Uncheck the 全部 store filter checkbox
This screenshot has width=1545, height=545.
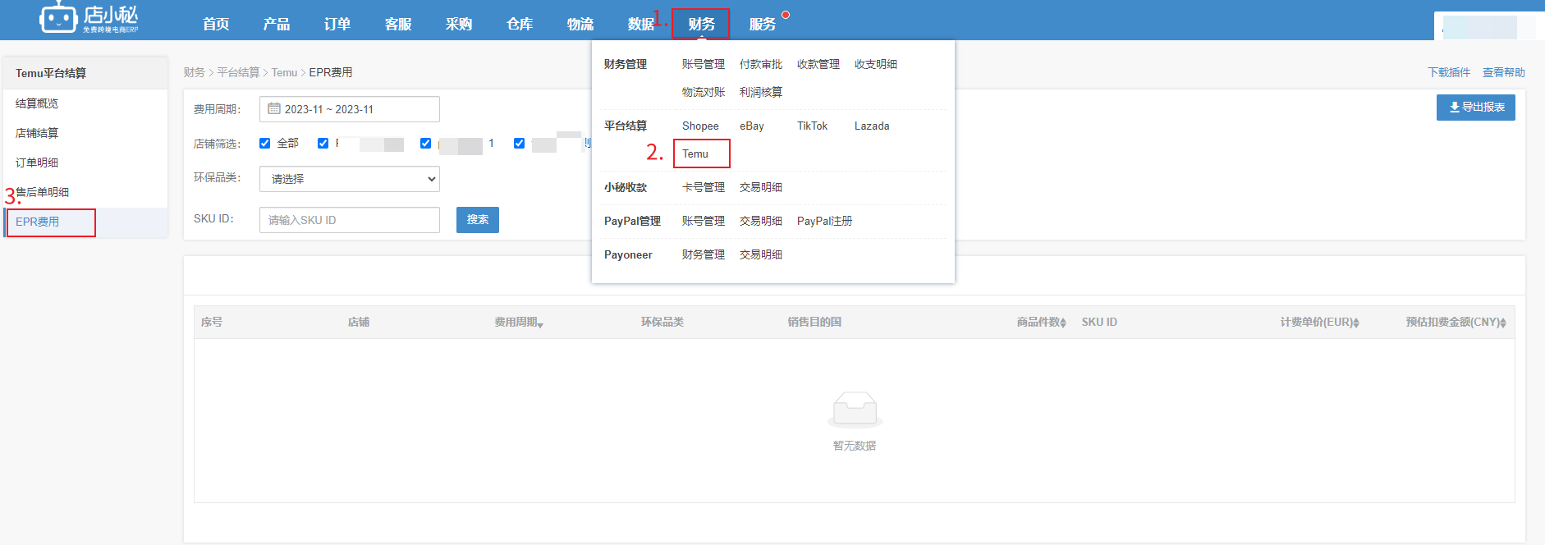pos(265,144)
